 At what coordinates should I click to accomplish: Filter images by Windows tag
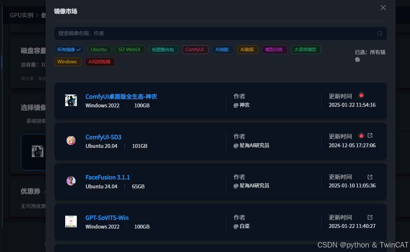[x=68, y=62]
